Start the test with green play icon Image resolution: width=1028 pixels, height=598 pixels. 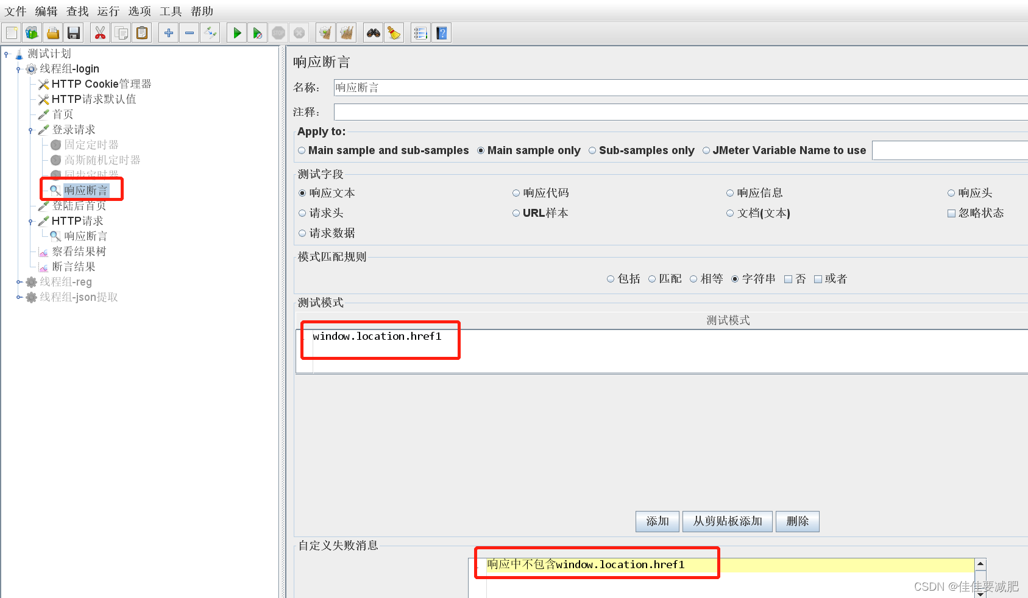(x=237, y=33)
